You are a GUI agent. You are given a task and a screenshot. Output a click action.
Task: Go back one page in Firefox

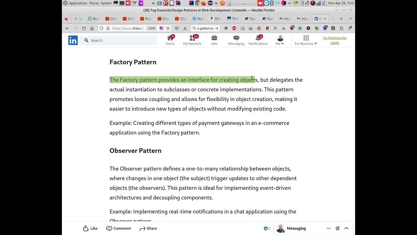tap(67, 28)
